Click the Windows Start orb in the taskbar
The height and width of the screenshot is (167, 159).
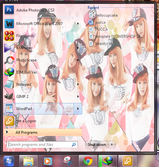[x=9, y=161]
